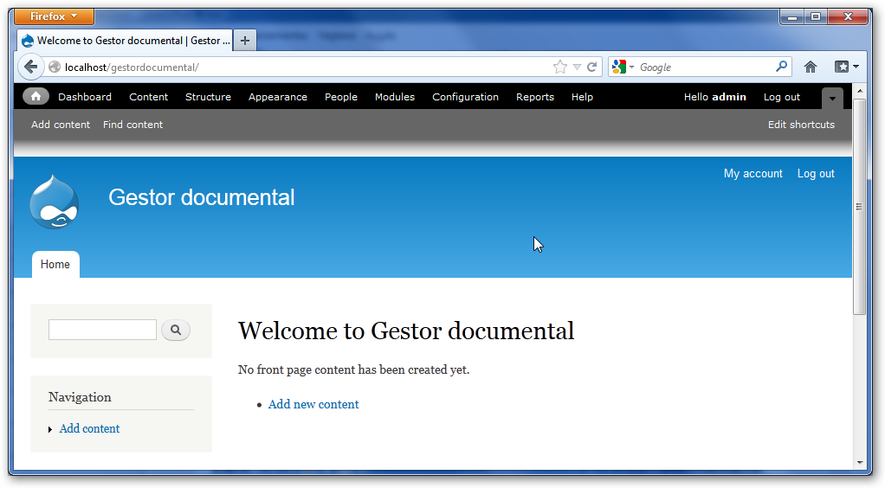885x488 pixels.
Task: Open a new tab with plus button
Action: point(245,41)
